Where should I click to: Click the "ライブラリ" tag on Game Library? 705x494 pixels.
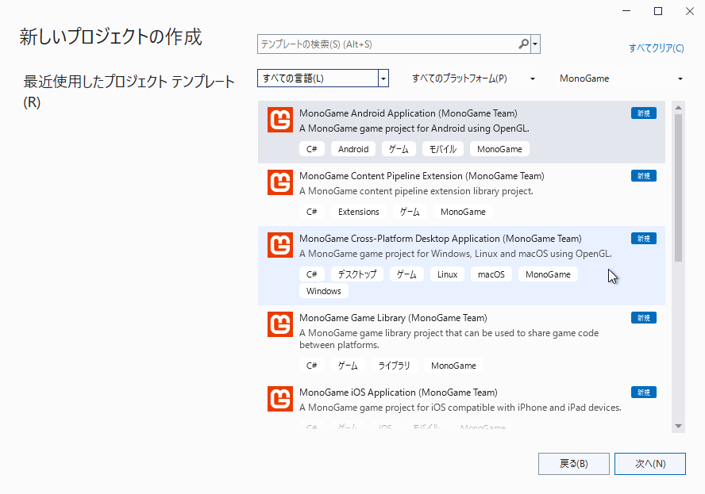coord(395,366)
